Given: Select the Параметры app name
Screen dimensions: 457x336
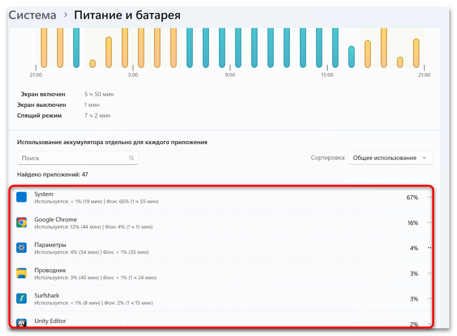Looking at the screenshot, I should pos(50,245).
